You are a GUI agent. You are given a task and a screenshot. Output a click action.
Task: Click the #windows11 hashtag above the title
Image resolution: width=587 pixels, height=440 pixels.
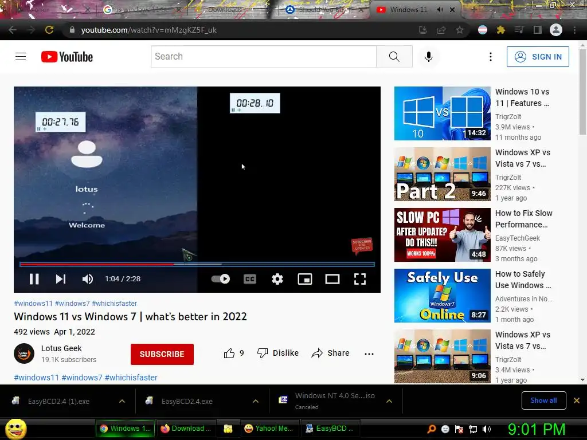click(x=33, y=304)
